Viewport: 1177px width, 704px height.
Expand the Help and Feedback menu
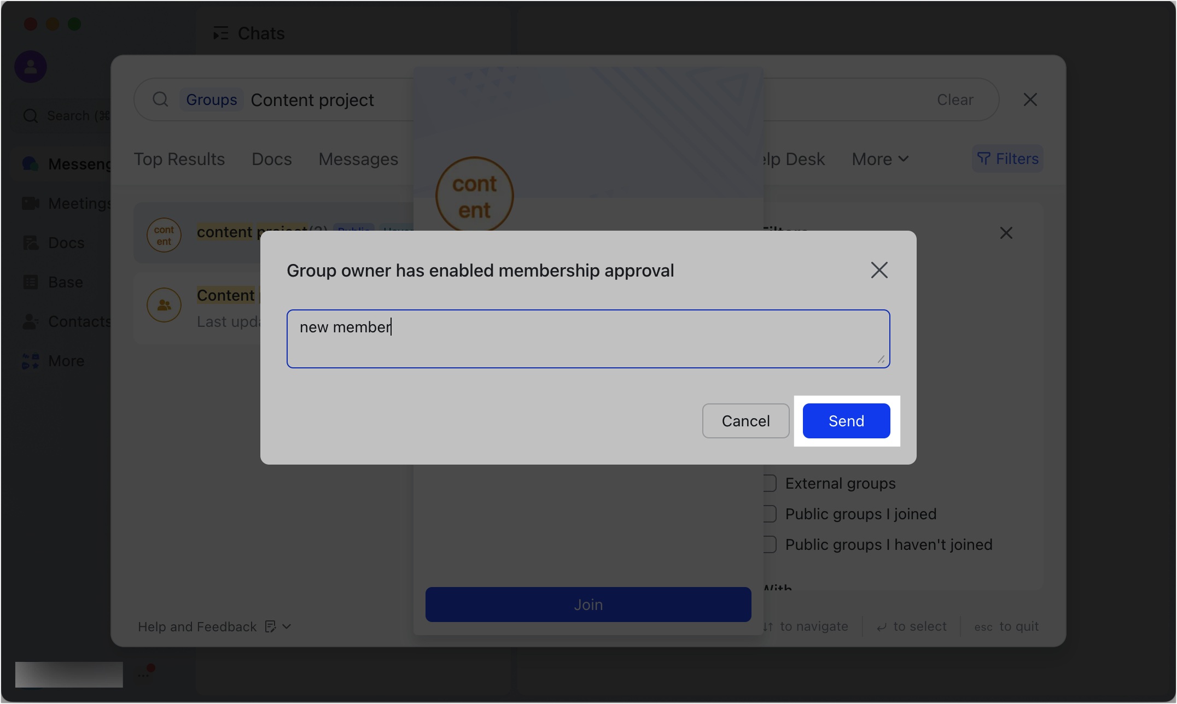click(x=287, y=626)
